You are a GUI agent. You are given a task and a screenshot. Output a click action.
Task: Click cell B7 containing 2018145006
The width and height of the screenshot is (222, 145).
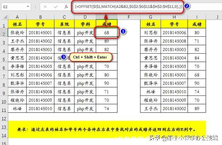pos(40,75)
